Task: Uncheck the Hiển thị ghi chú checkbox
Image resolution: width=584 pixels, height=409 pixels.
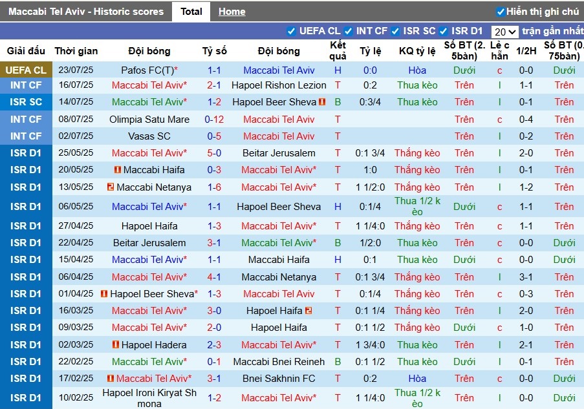Action: (x=501, y=12)
